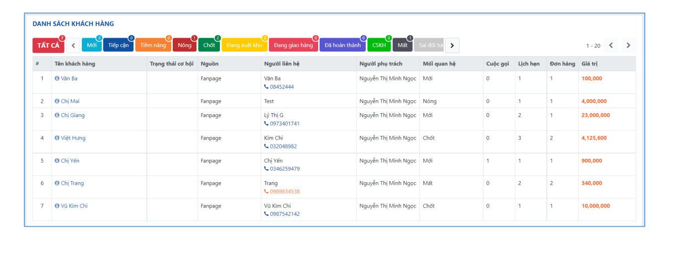
Task: Filter by Đang xuất kho status
Action: click(244, 45)
